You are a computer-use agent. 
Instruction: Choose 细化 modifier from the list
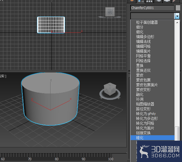click(x=140, y=32)
